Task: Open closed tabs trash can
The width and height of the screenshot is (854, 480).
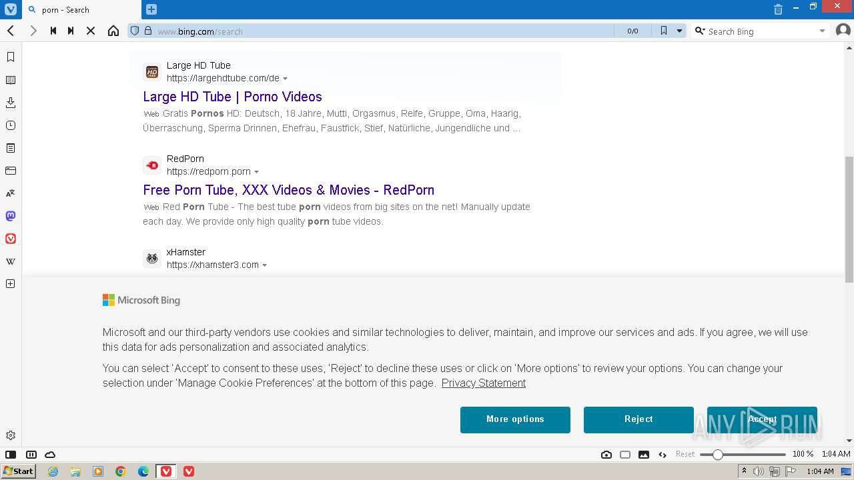Action: click(778, 9)
